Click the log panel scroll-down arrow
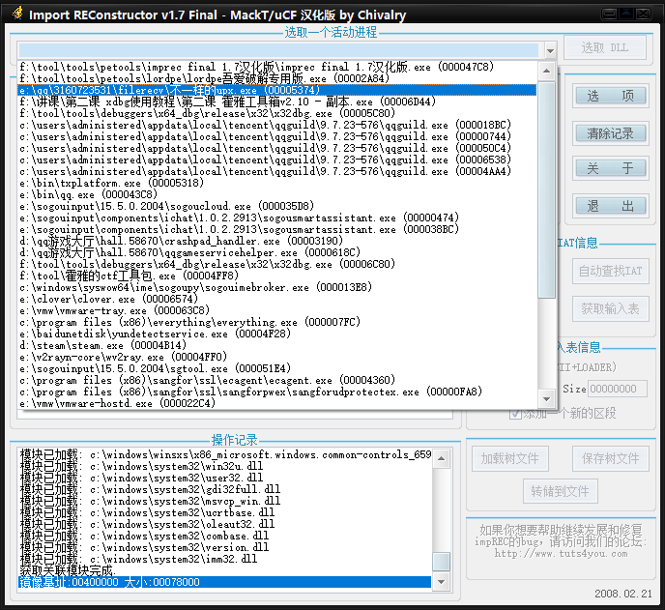The height and width of the screenshot is (610, 665). point(441,582)
